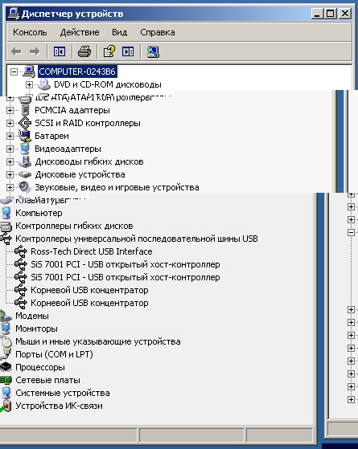Open the Справка menu
The width and height of the screenshot is (358, 449).
(x=158, y=32)
